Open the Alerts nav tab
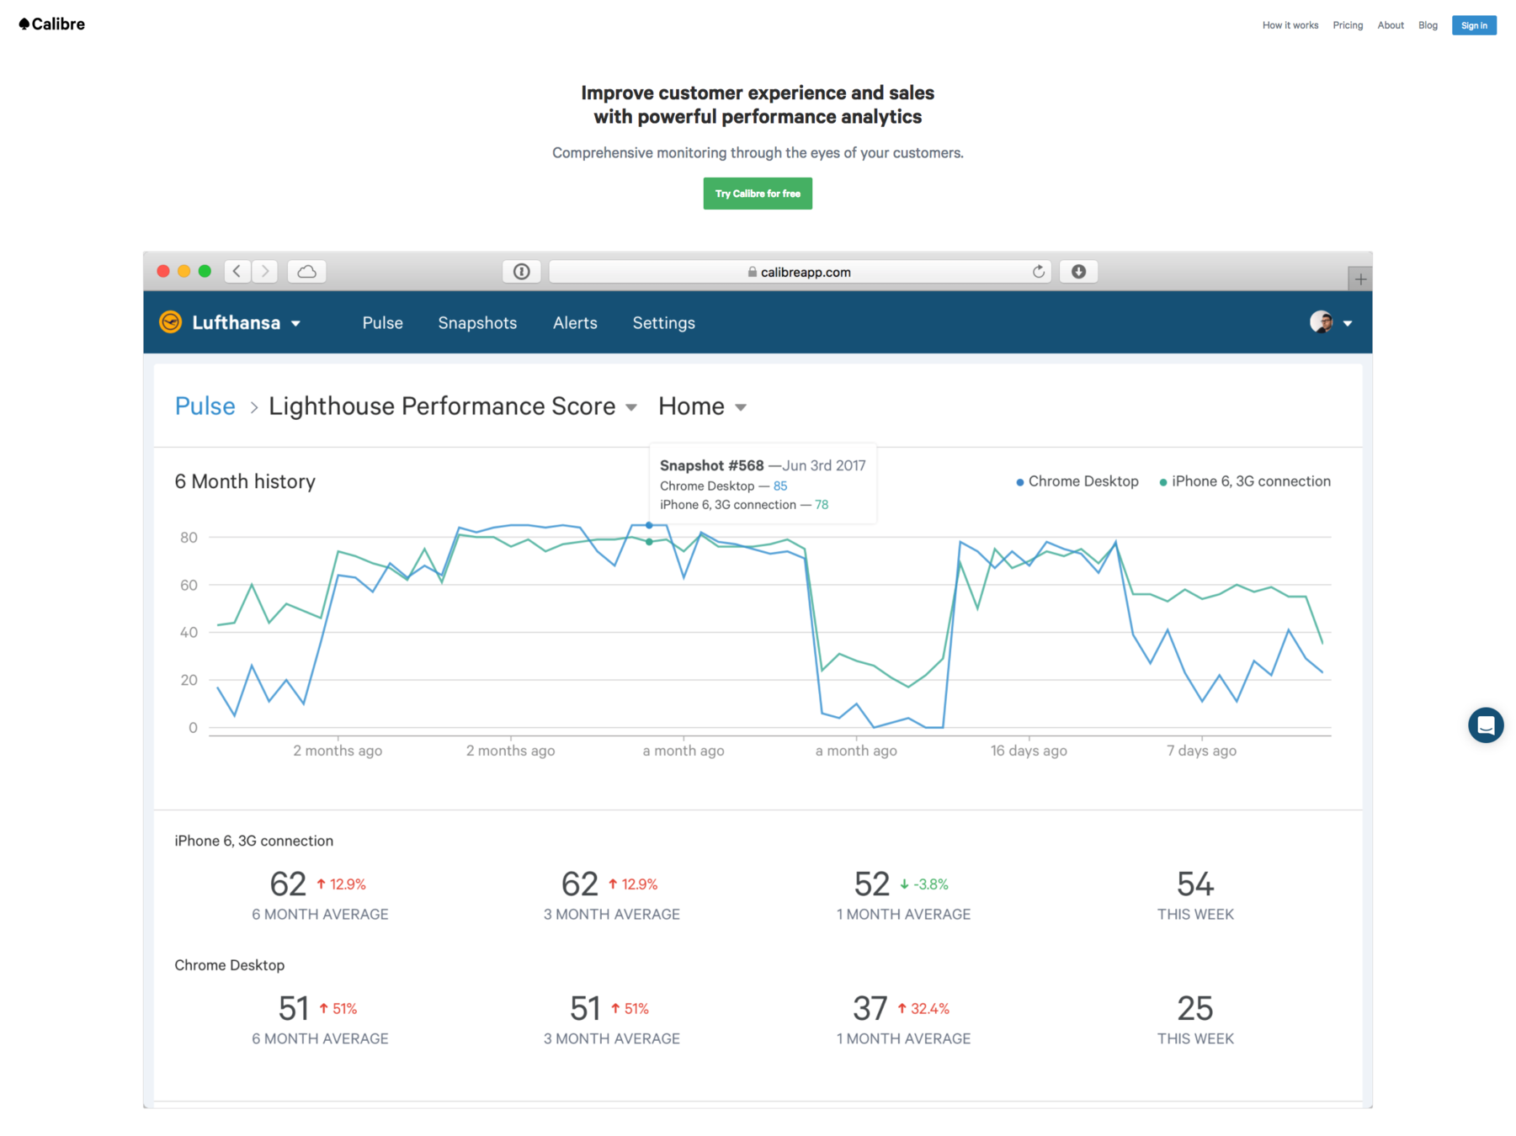 click(x=575, y=323)
